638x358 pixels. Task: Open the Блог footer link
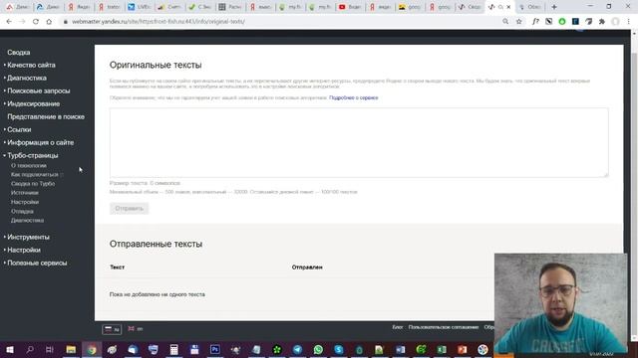click(398, 327)
